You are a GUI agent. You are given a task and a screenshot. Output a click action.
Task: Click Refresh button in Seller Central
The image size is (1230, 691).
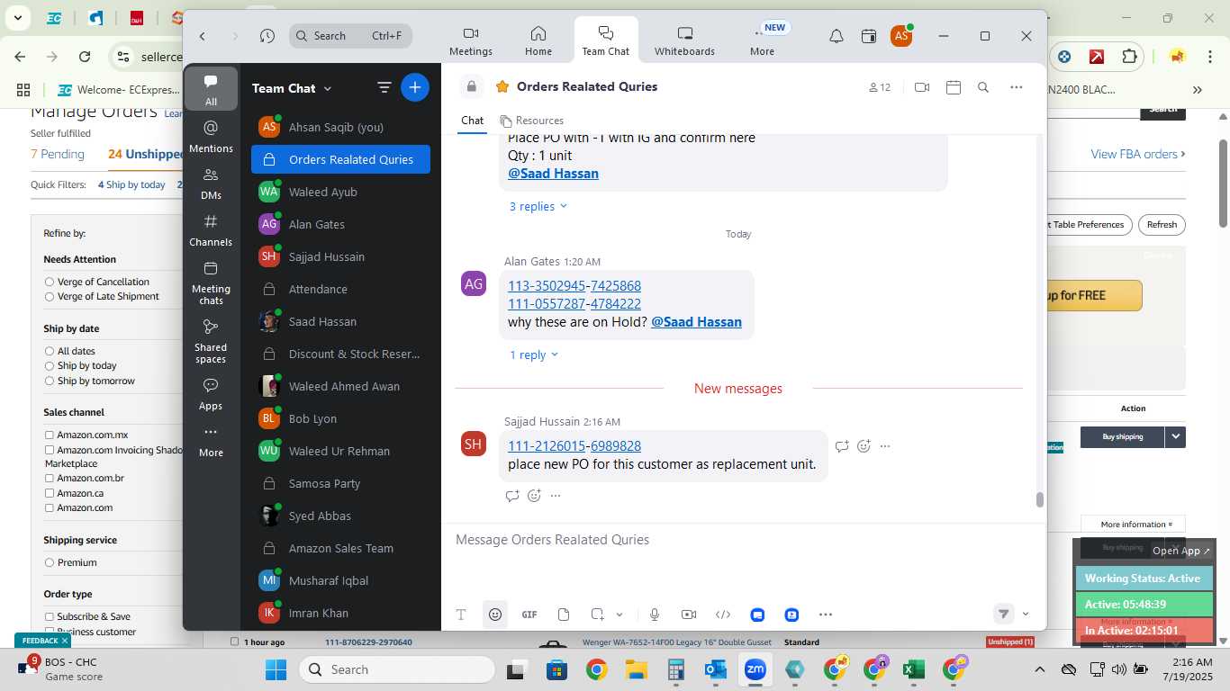click(1162, 225)
